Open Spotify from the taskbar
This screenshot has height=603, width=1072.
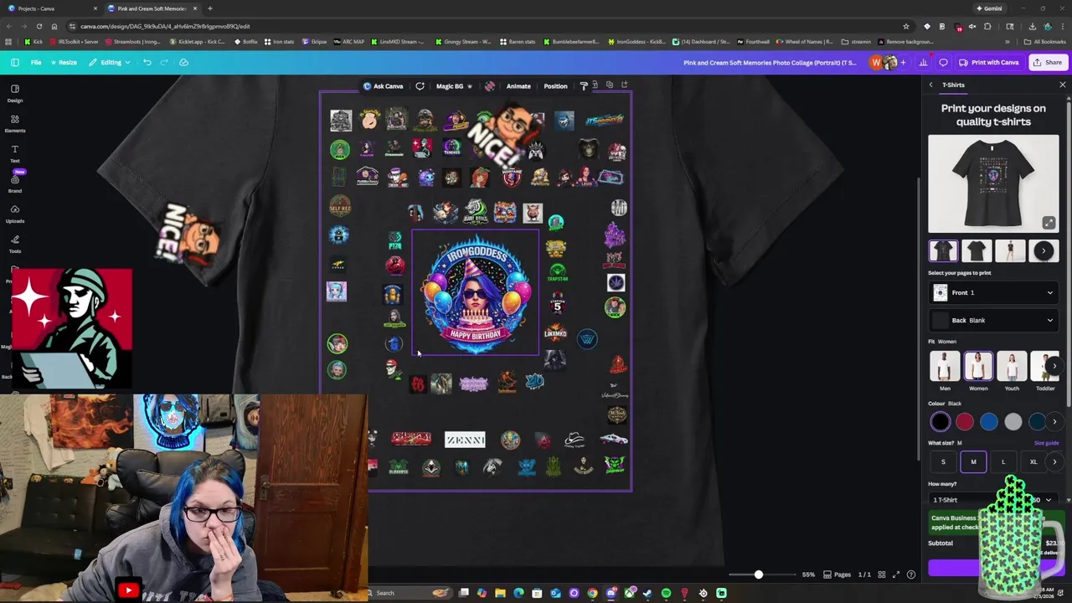666,593
